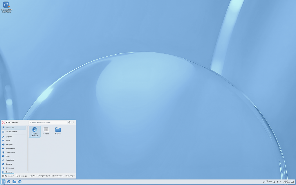Image resolution: width=296 pixels, height=185 pixels.
Task: Switch the АНГ keyboard layout indicator
Action: pos(270,182)
